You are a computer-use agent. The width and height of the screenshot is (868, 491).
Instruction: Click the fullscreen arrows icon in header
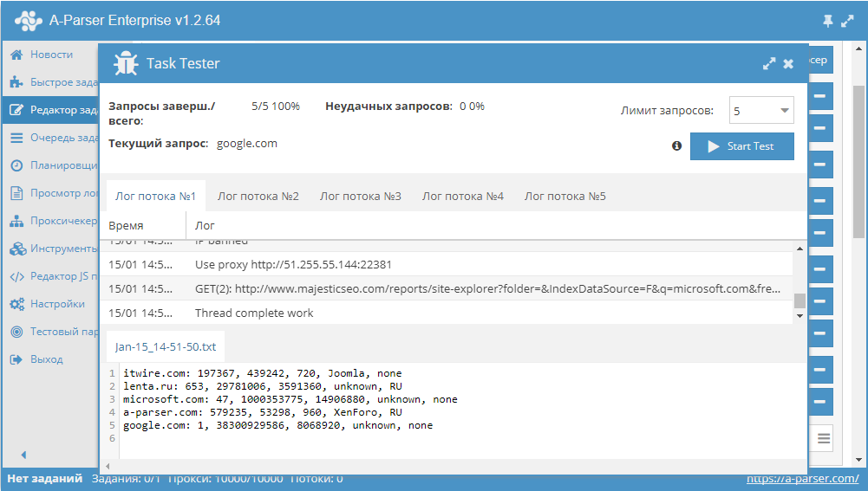[847, 21]
